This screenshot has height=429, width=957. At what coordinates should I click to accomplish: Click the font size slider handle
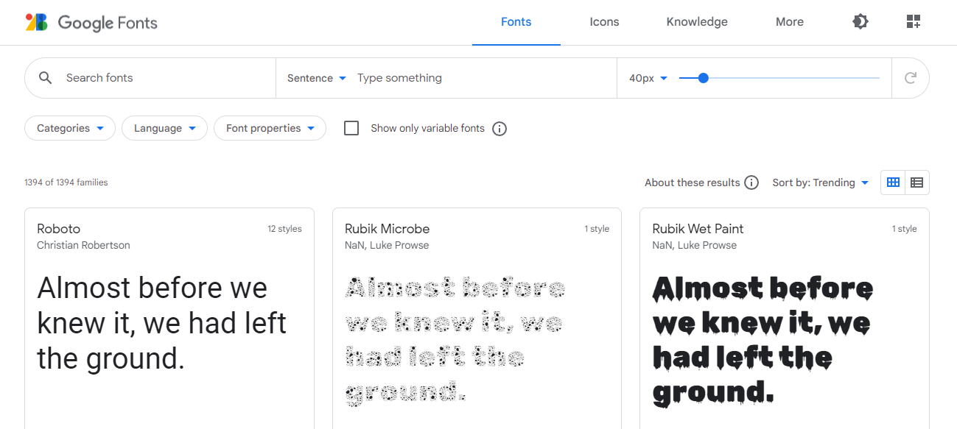pos(703,78)
